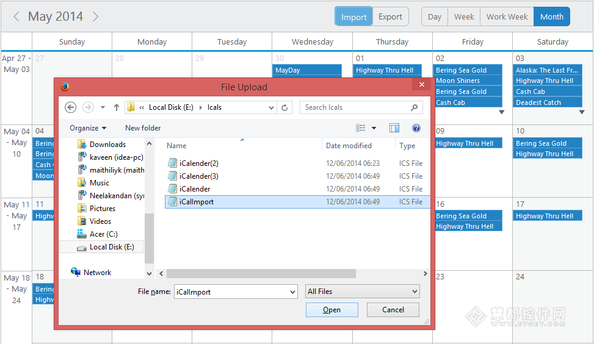The width and height of the screenshot is (594, 344).
Task: Click the Import button
Action: pyautogui.click(x=354, y=16)
